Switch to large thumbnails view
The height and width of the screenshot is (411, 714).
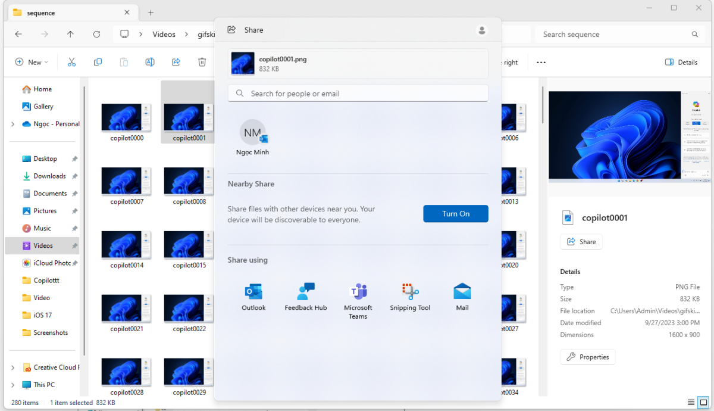tap(703, 403)
